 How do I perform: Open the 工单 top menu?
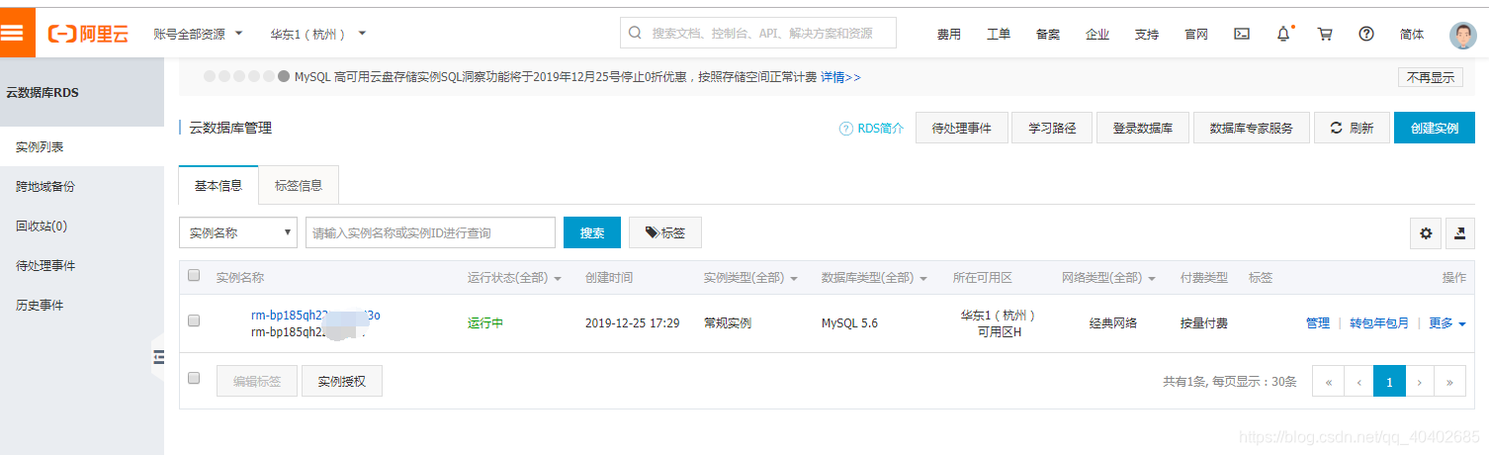pos(999,34)
